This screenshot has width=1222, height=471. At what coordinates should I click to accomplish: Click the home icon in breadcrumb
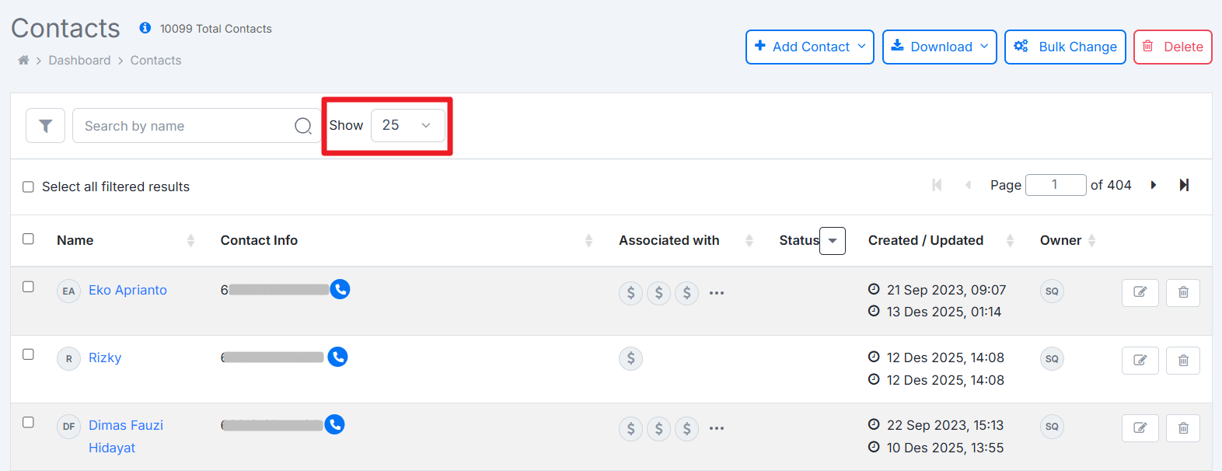tap(23, 61)
